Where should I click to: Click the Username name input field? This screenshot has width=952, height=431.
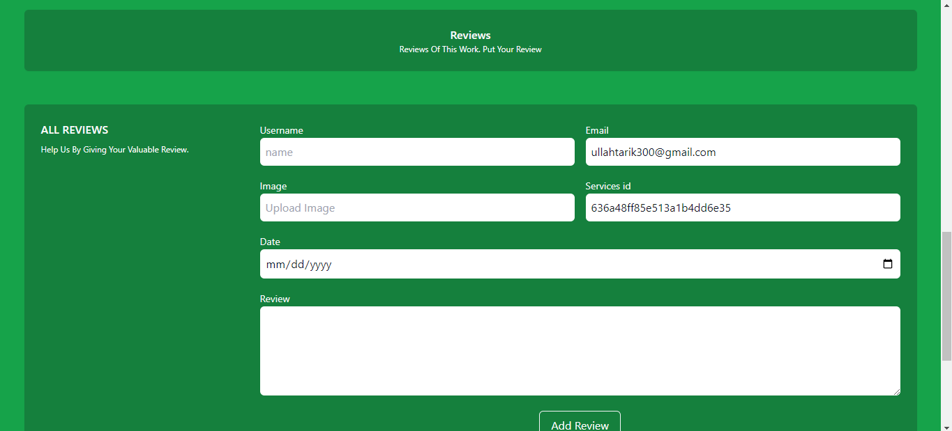[416, 152]
